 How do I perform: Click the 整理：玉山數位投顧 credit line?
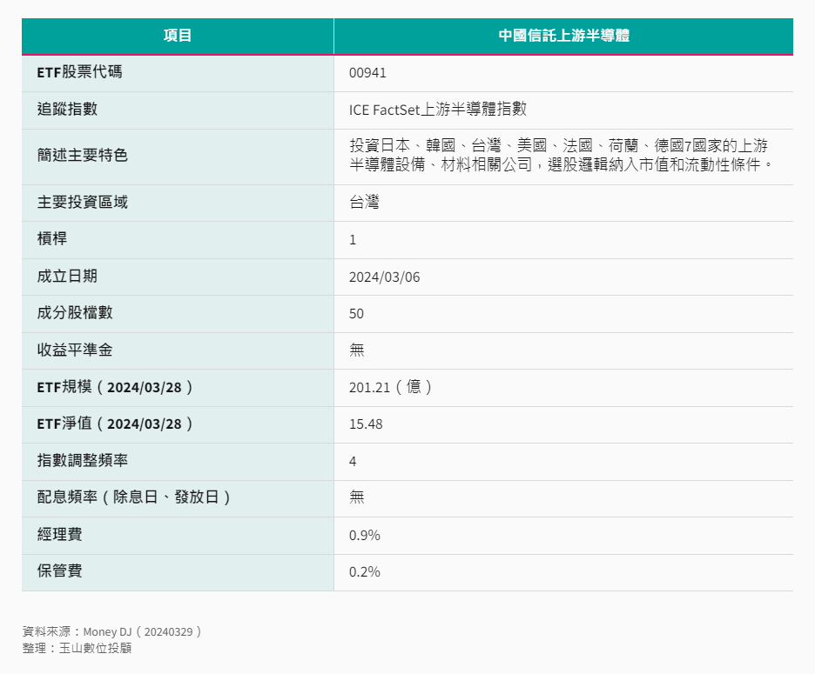77,648
